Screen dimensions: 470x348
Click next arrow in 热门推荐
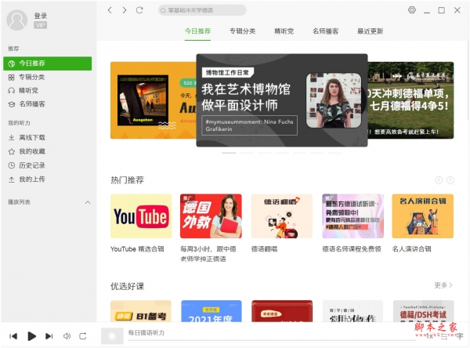point(450,180)
